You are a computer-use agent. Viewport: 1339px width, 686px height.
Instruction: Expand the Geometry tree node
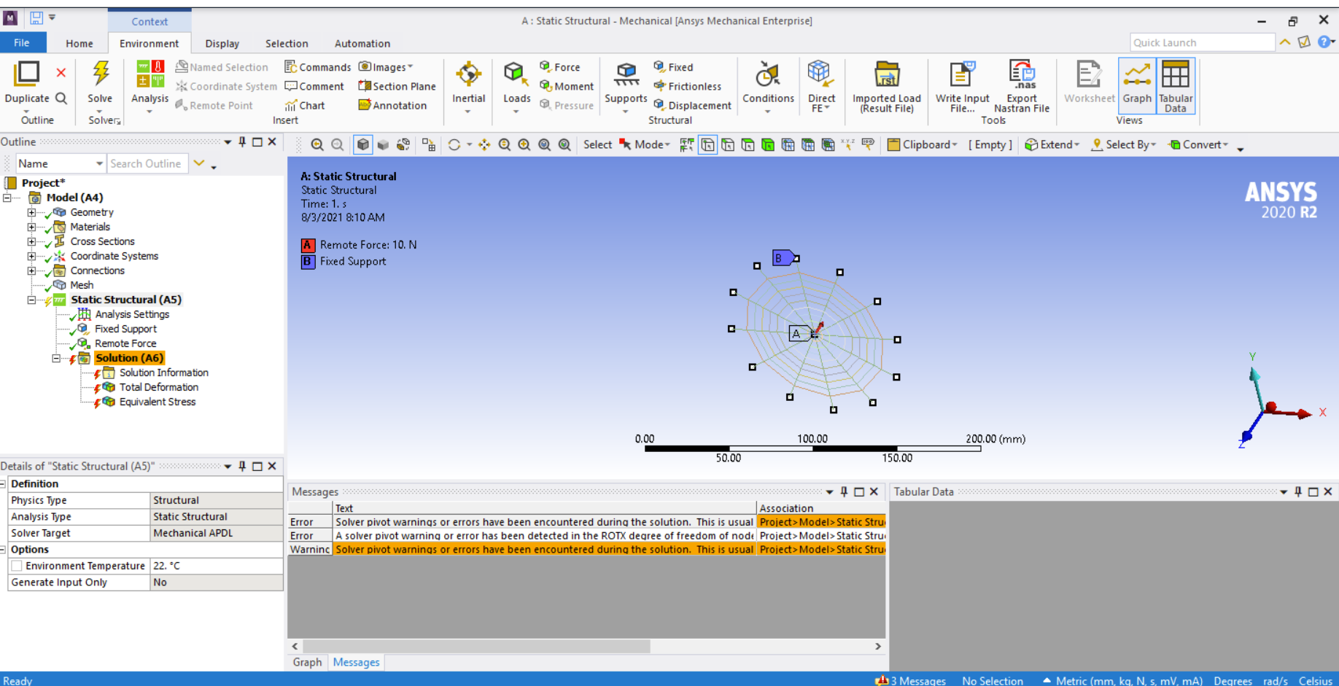[31, 212]
